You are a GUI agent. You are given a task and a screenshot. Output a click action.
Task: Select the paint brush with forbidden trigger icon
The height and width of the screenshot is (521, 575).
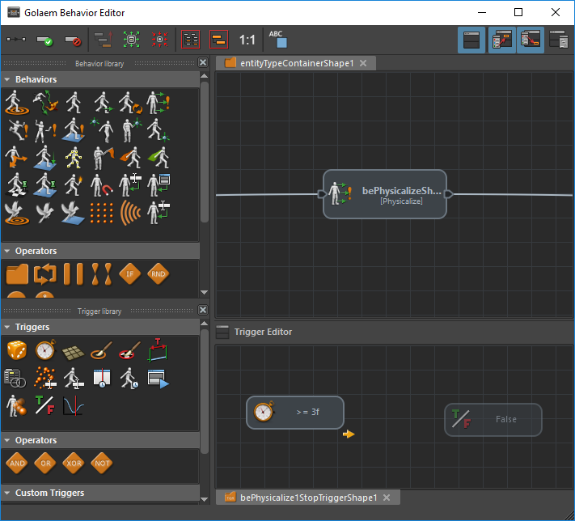click(x=130, y=350)
